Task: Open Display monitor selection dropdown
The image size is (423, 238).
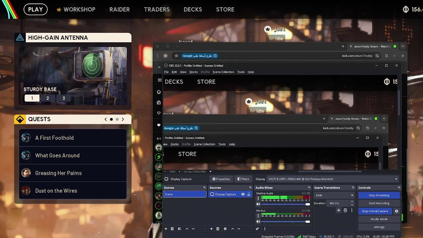Action: (x=332, y=179)
